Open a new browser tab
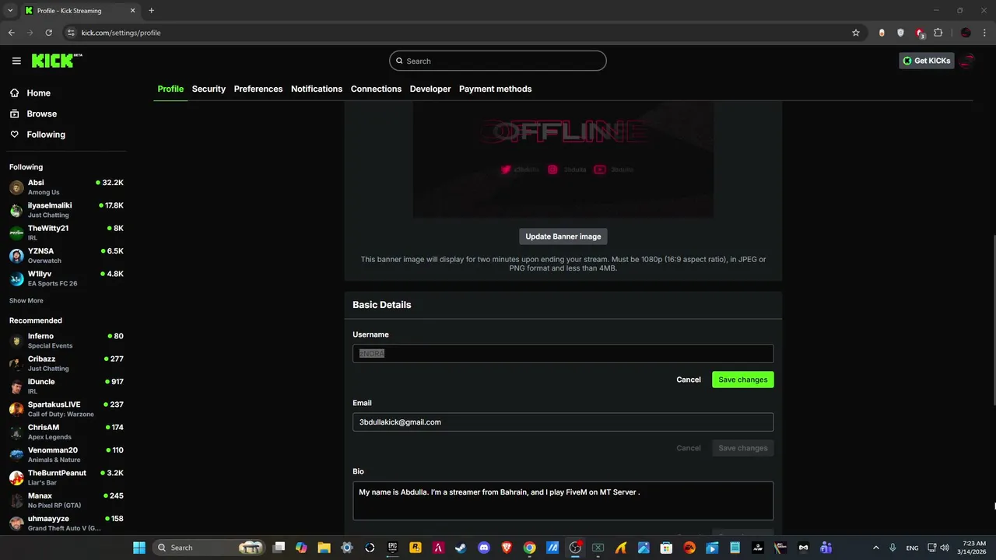Viewport: 996px width, 560px height. point(151,10)
